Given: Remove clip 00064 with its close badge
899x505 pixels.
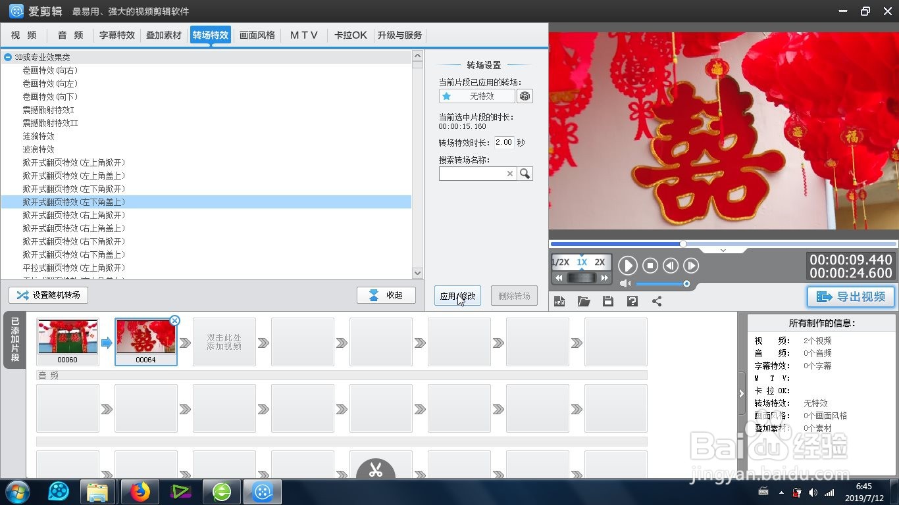Looking at the screenshot, I should click(174, 320).
